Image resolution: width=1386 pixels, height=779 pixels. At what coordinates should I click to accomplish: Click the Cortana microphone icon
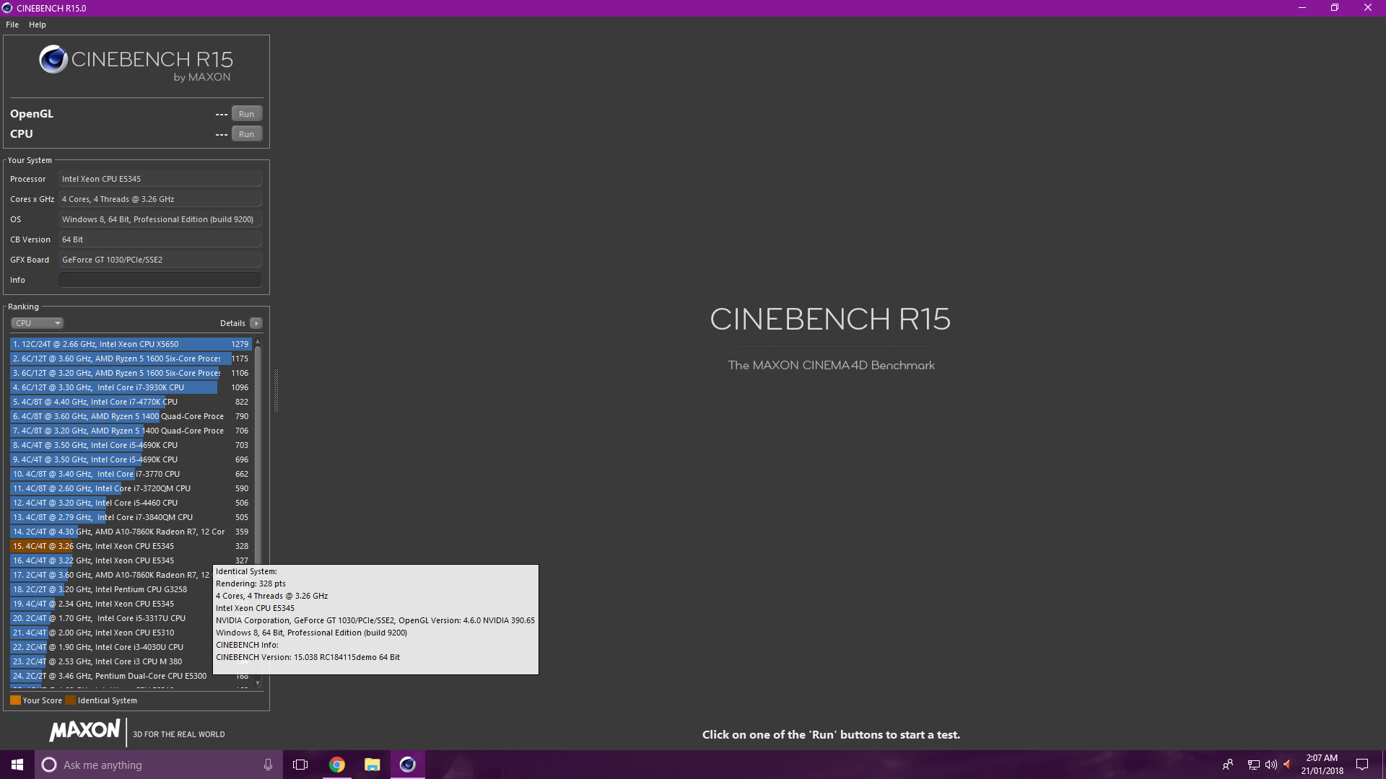[x=268, y=765]
